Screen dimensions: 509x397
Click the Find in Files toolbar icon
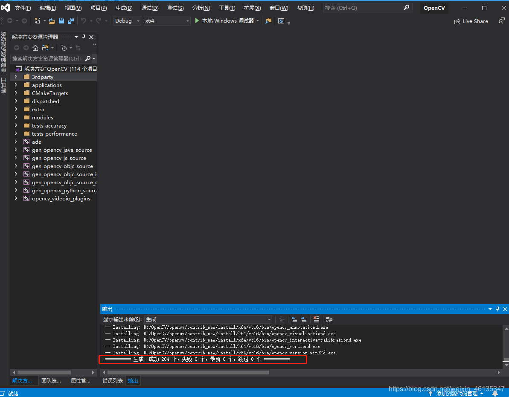pos(268,21)
